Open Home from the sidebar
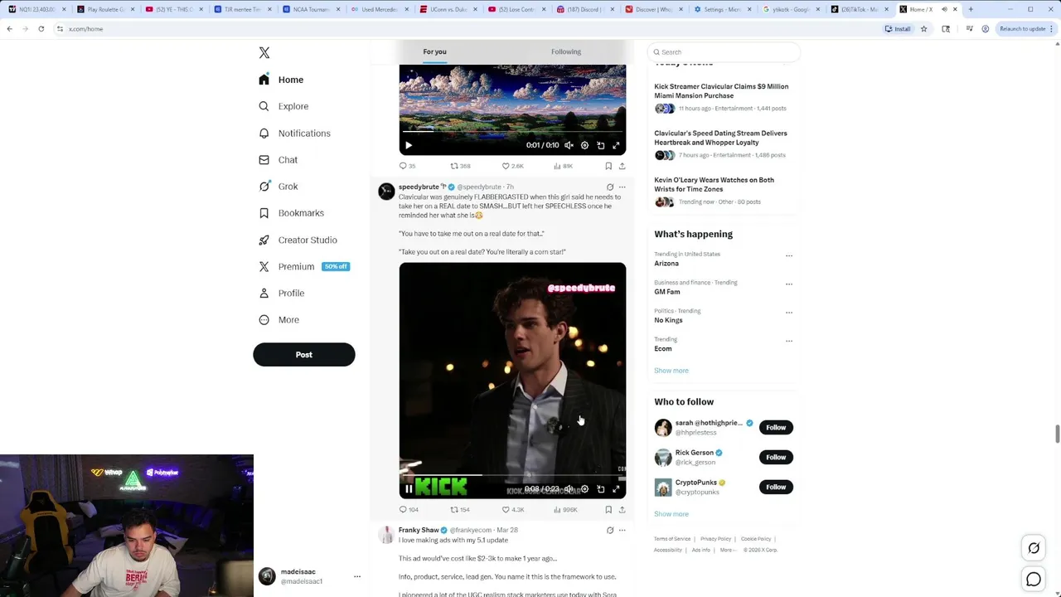 click(281, 80)
